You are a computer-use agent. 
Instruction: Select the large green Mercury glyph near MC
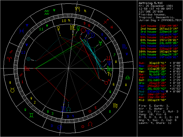tap(78, 29)
